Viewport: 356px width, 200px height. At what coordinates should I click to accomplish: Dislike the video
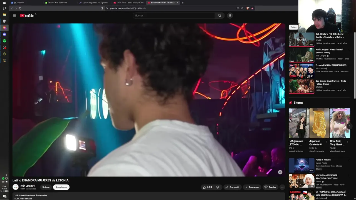pos(218,187)
